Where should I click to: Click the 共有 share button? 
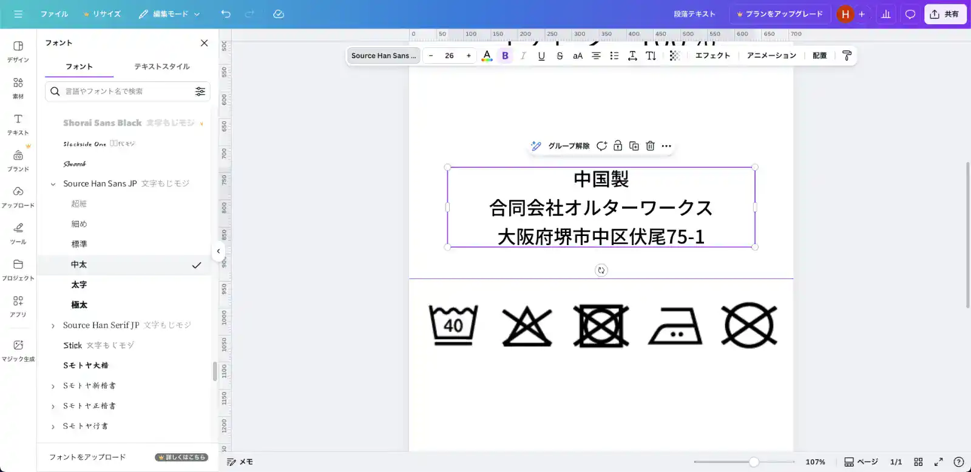945,14
